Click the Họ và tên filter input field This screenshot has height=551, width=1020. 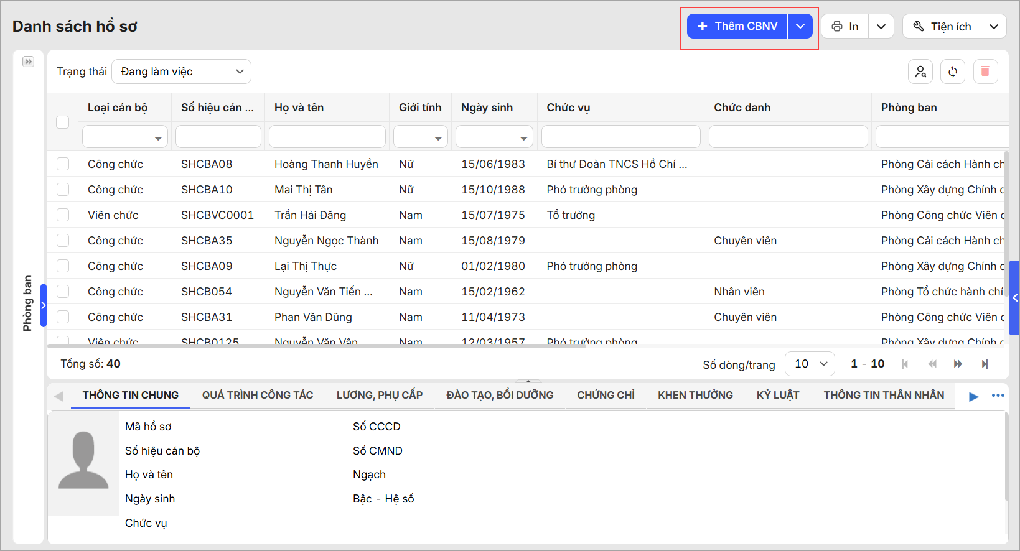point(327,137)
